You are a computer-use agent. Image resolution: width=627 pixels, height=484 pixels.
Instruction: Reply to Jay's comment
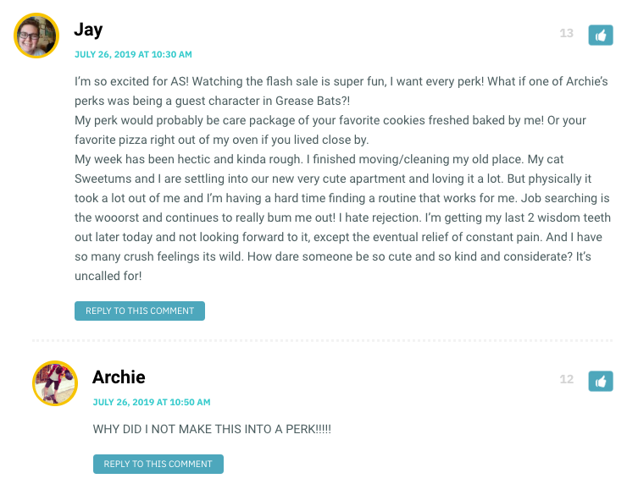tap(140, 311)
